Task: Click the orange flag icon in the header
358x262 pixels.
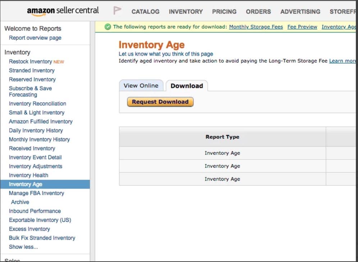Action: pyautogui.click(x=117, y=10)
